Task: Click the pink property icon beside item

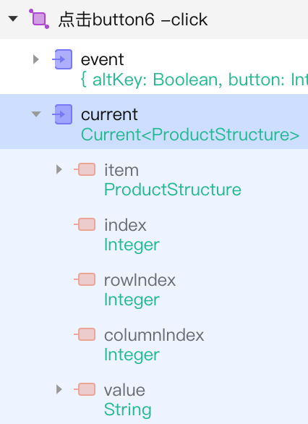Action: click(x=85, y=169)
